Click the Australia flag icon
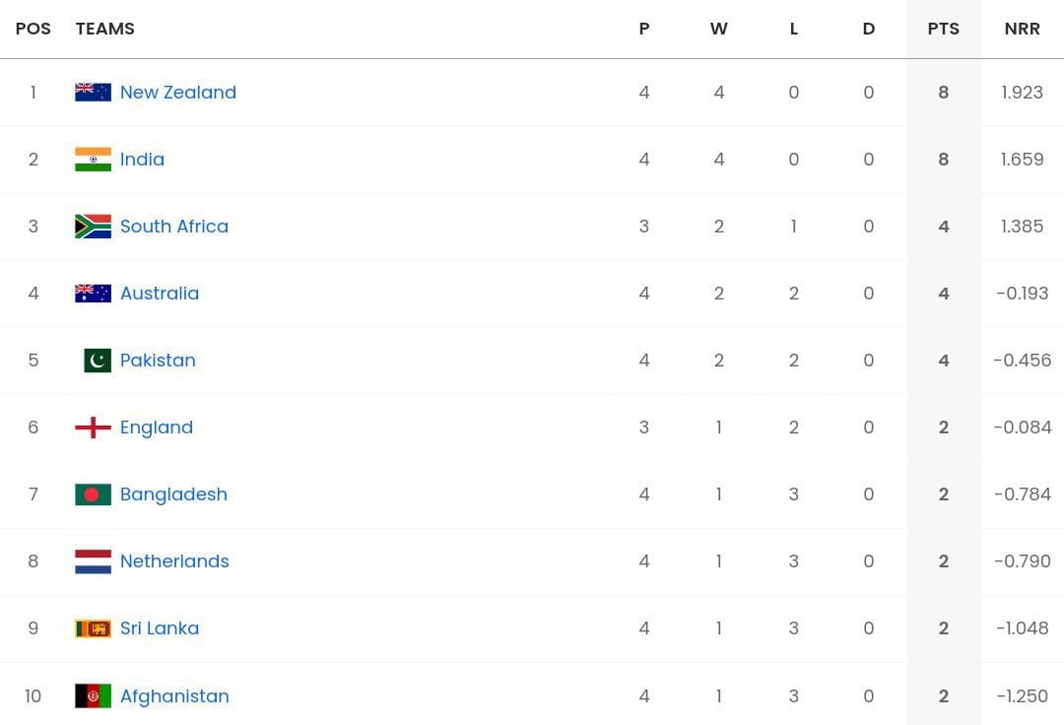The width and height of the screenshot is (1064, 725). click(x=93, y=293)
